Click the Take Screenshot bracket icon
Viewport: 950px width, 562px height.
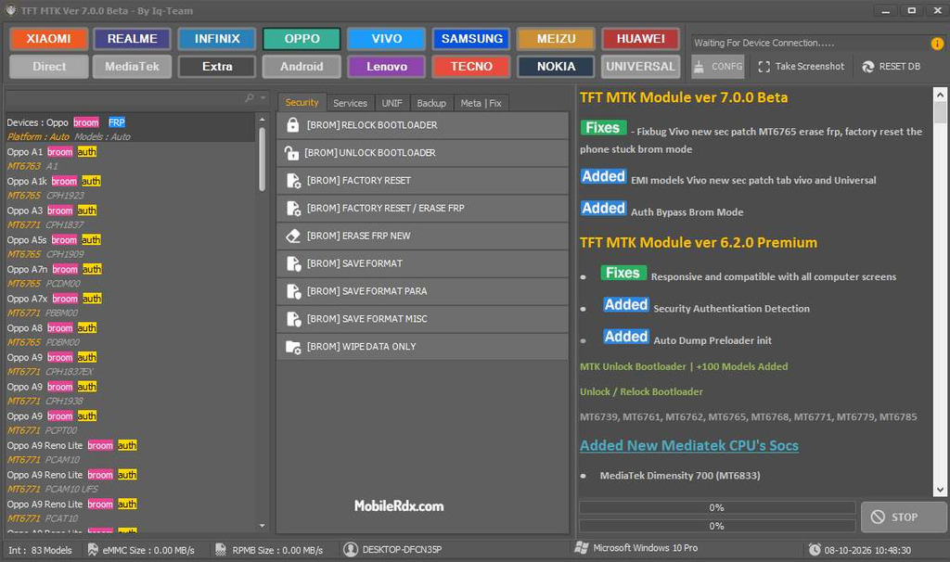(764, 67)
